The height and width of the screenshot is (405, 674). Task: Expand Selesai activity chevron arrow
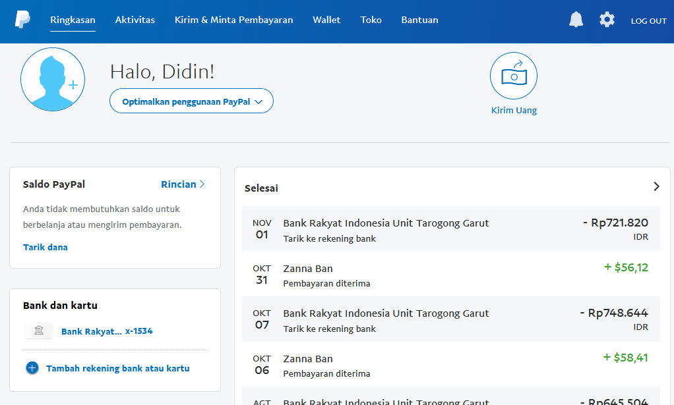click(656, 186)
